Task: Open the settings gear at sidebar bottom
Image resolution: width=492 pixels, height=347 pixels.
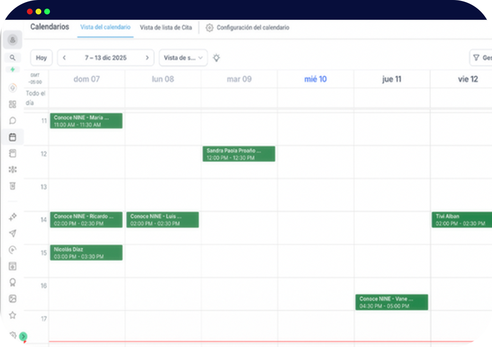Action: coord(12,335)
